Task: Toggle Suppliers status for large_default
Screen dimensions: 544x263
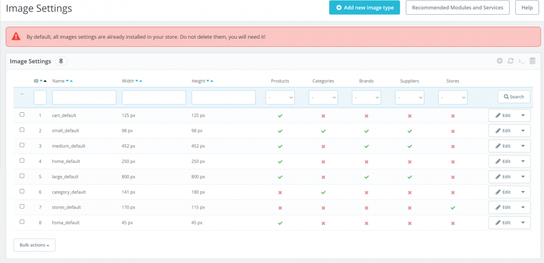Action: tap(410, 177)
